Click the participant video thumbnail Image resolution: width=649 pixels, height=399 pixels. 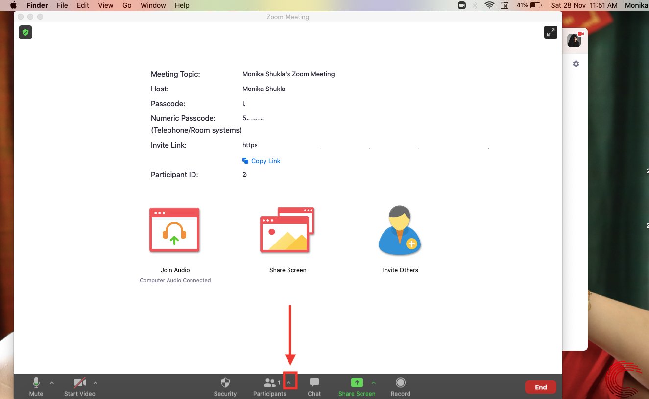pyautogui.click(x=574, y=40)
